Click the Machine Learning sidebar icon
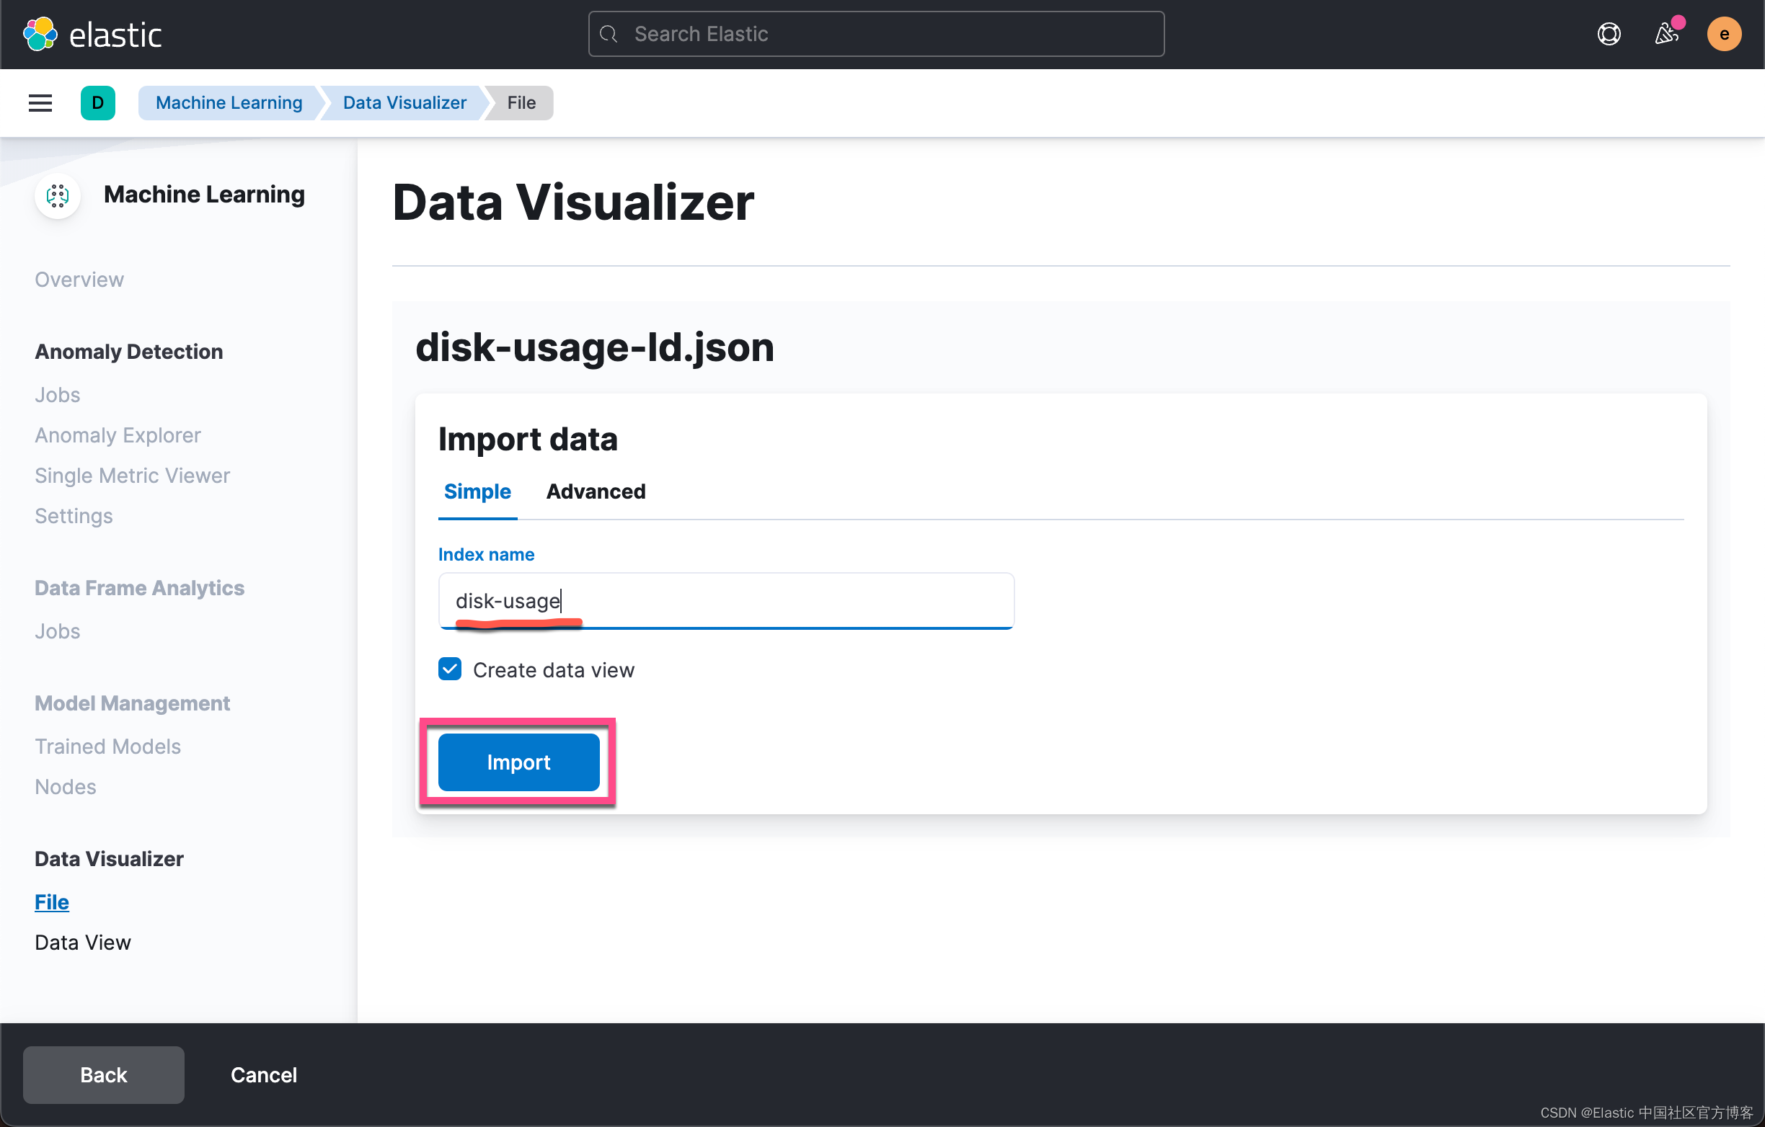The width and height of the screenshot is (1765, 1127). coord(57,195)
